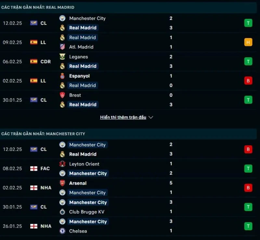Open 'Hiển thị thêm trận đấu' link

(x=123, y=117)
